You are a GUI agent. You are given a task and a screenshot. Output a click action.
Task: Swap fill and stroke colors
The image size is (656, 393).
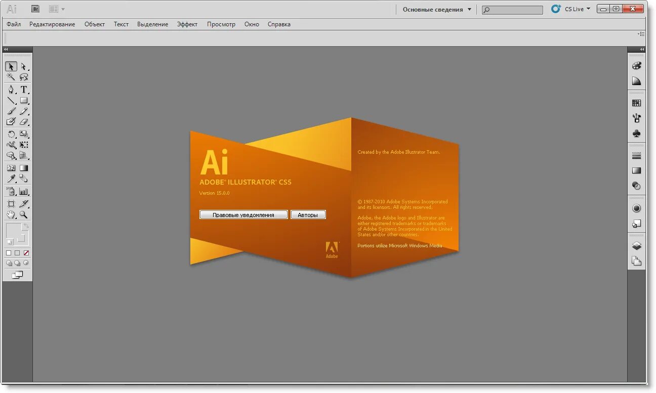26,226
